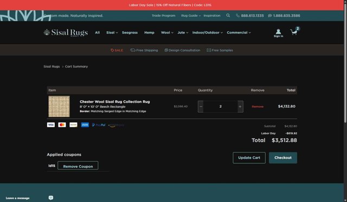This screenshot has width=347, height=202.
Task: Click the Labor Day Sale banner
Action: tap(170, 5)
